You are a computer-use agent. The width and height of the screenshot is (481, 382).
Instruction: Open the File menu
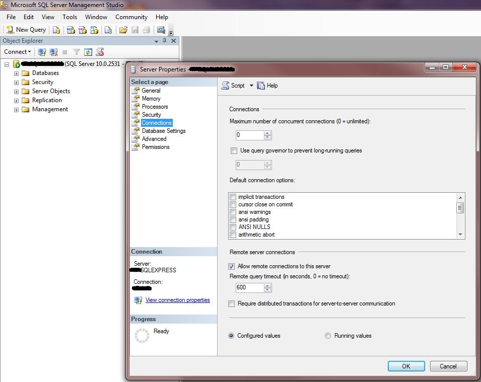coord(11,17)
